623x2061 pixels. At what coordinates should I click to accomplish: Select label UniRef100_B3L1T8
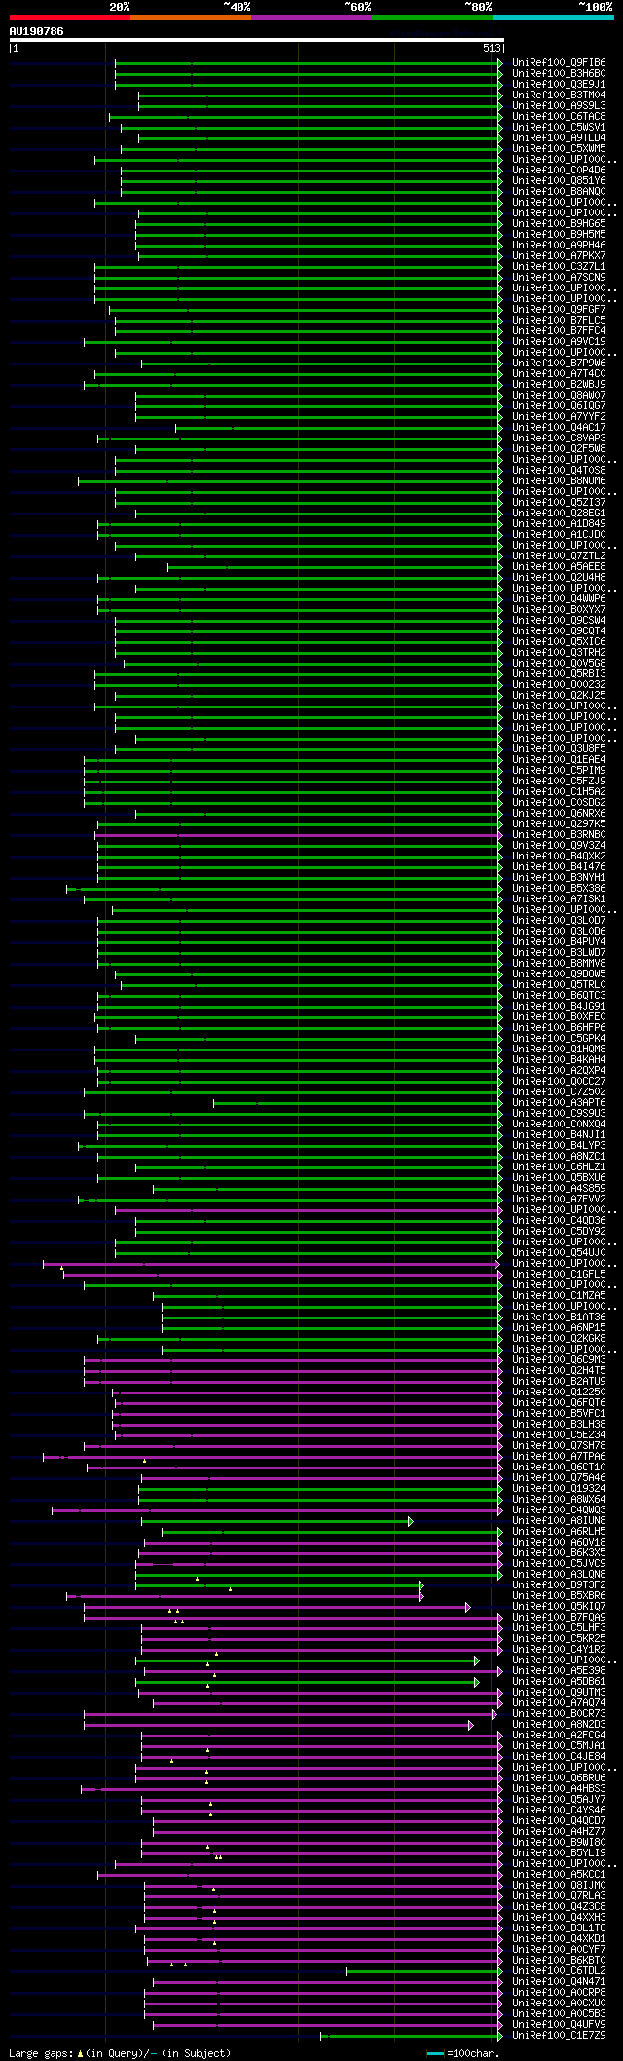(559, 1927)
